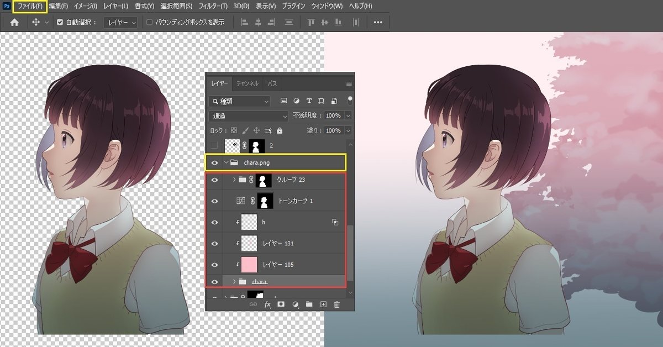Switch to the チャンネル tab

coord(247,83)
